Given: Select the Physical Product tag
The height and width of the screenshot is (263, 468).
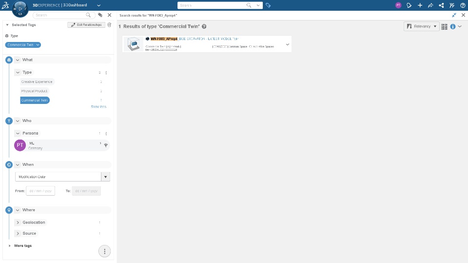Looking at the screenshot, I should (x=34, y=91).
